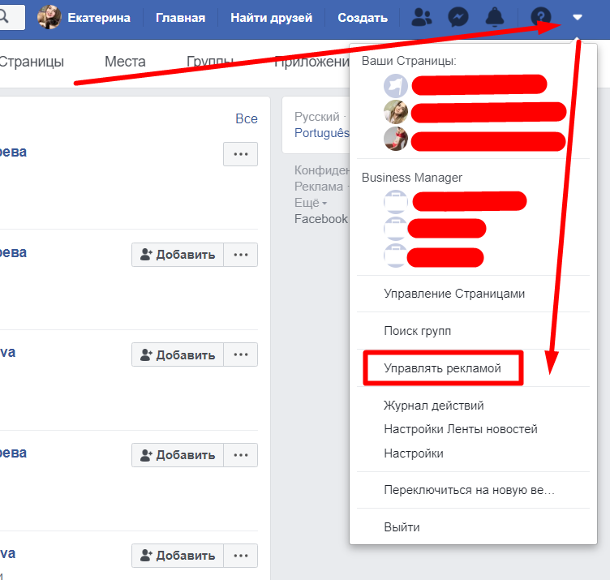The image size is (610, 580).
Task: Open third Business Manager briefcase icon
Action: pos(395,256)
